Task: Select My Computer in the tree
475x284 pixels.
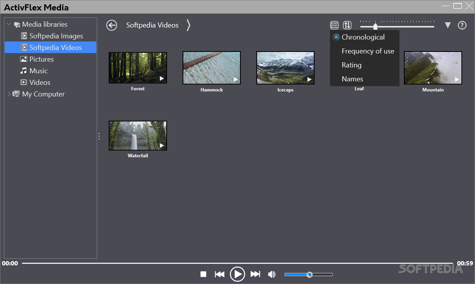Action: 43,94
